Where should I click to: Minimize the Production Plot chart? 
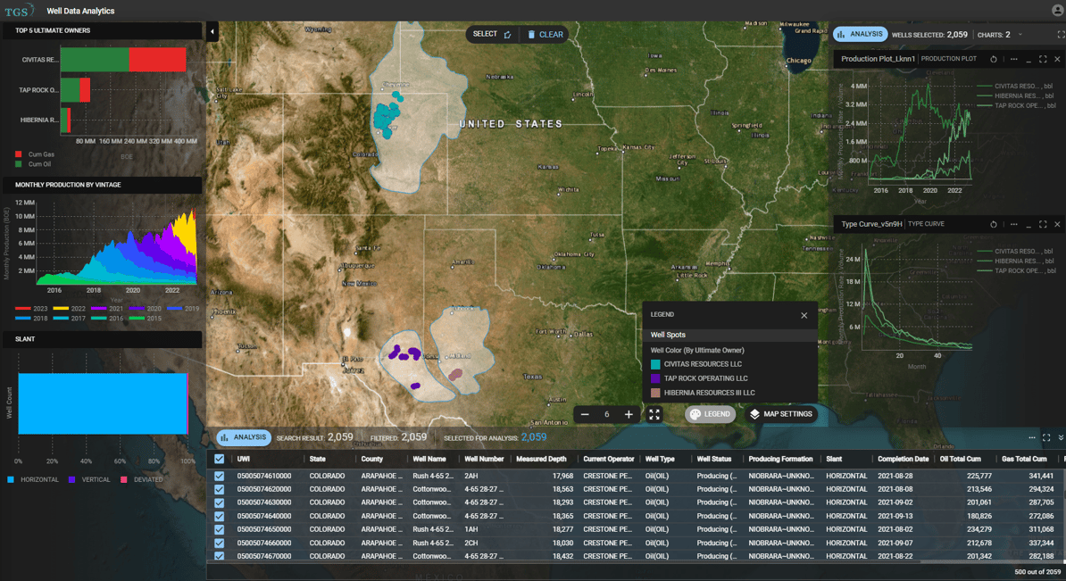pos(1029,60)
